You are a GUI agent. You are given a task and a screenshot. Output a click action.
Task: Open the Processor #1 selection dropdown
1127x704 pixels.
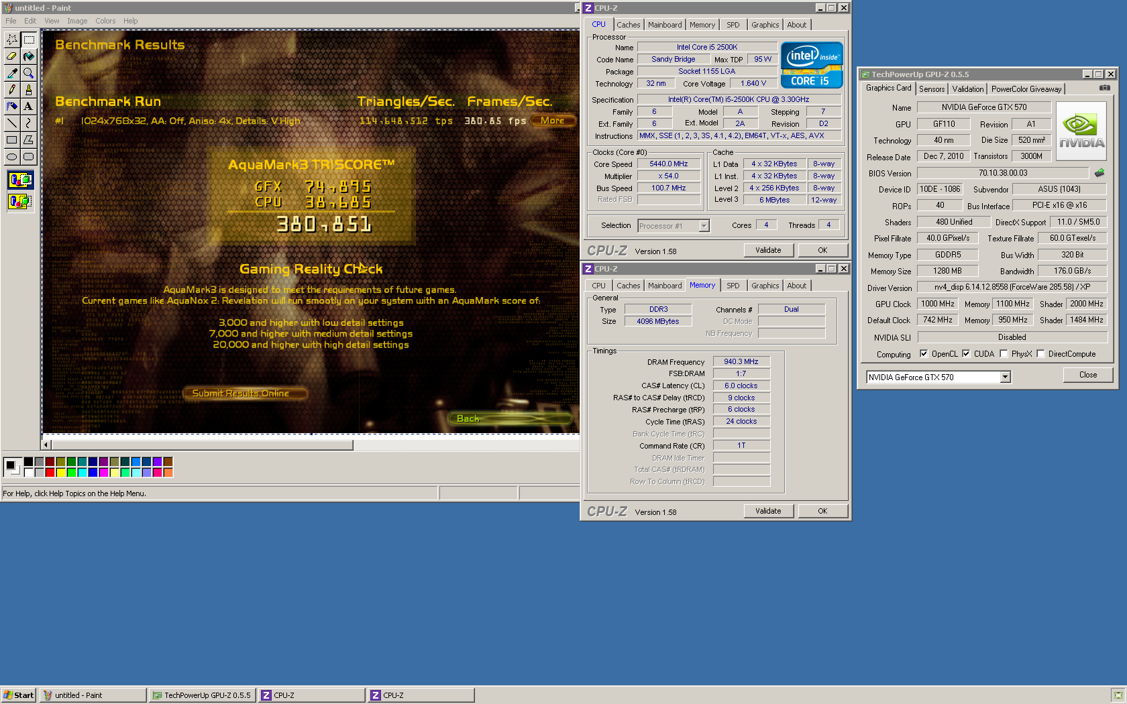[704, 226]
